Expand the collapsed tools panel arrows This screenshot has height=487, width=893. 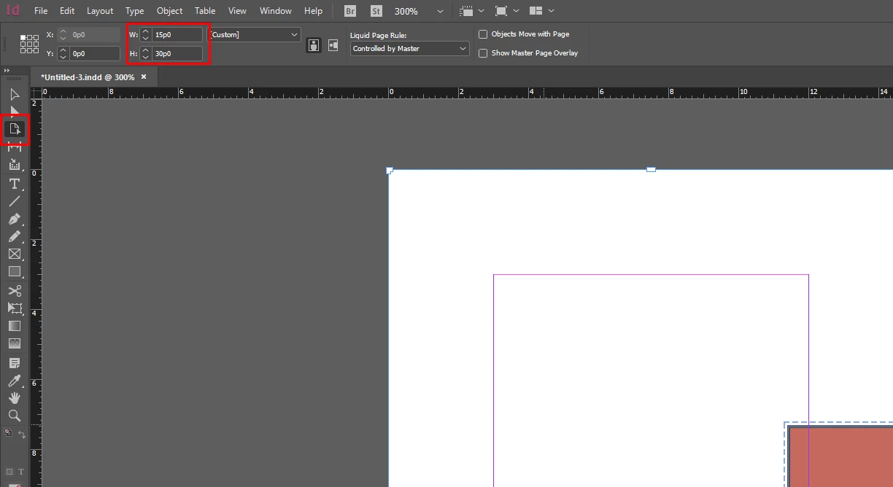click(7, 71)
